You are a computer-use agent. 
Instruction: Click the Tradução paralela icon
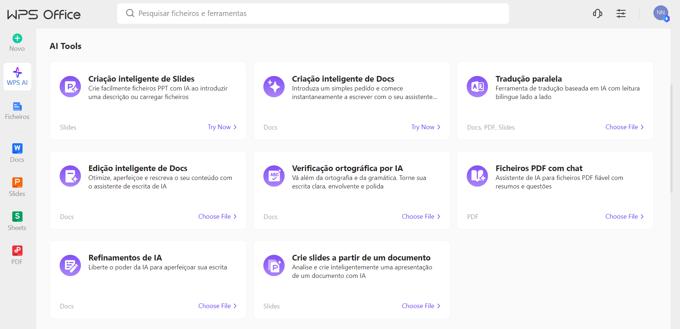(x=477, y=87)
